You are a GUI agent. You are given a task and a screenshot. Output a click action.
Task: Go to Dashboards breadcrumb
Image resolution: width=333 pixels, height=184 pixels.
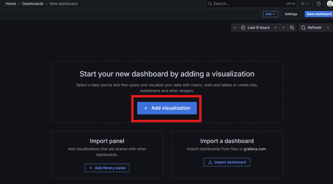(x=33, y=4)
